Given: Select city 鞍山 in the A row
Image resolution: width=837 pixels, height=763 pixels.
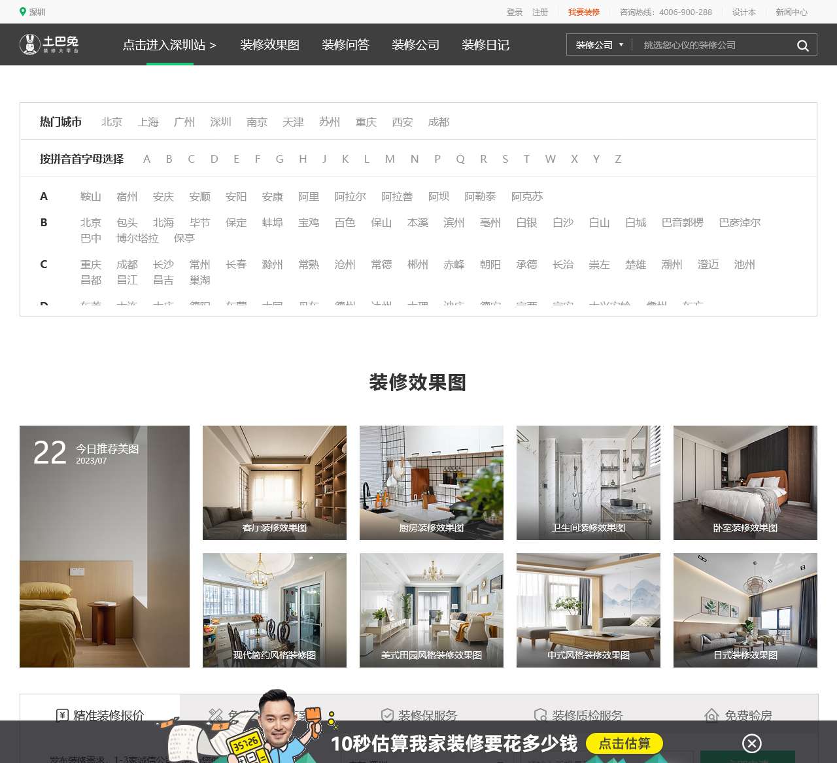Looking at the screenshot, I should pyautogui.click(x=91, y=196).
